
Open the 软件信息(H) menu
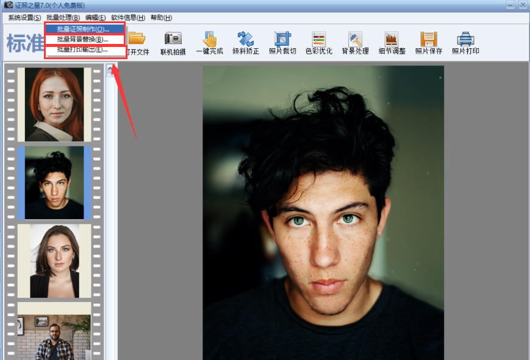tap(128, 18)
